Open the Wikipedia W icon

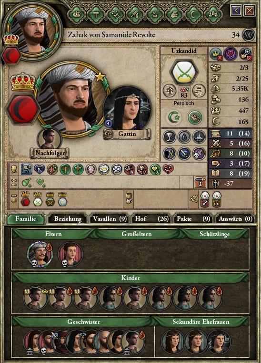click(249, 35)
